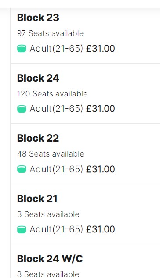Click the 3 Seats available text
This screenshot has width=160, height=278.
(x=48, y=214)
